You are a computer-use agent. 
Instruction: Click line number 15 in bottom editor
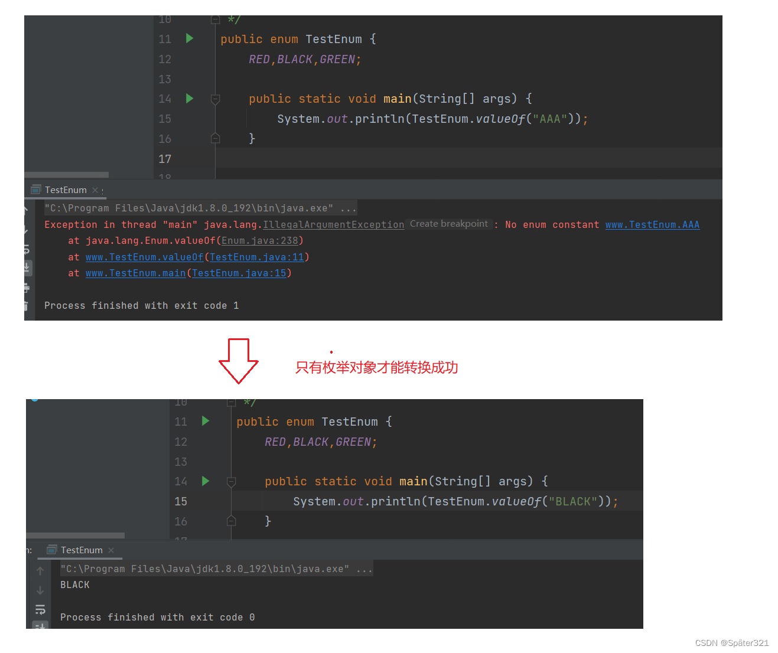[181, 501]
